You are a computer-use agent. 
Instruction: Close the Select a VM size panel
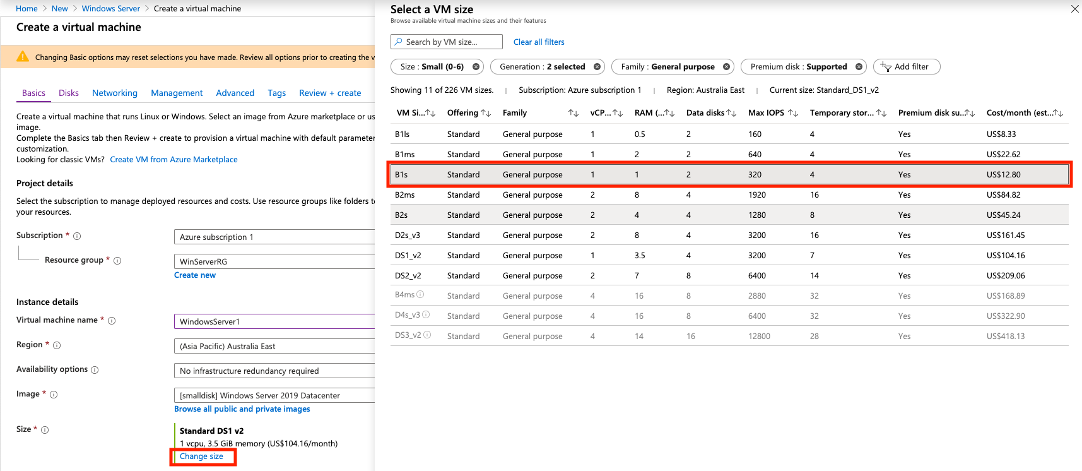click(1074, 9)
